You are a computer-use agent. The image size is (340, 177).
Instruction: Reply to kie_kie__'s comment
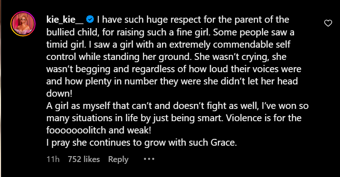pos(118,159)
